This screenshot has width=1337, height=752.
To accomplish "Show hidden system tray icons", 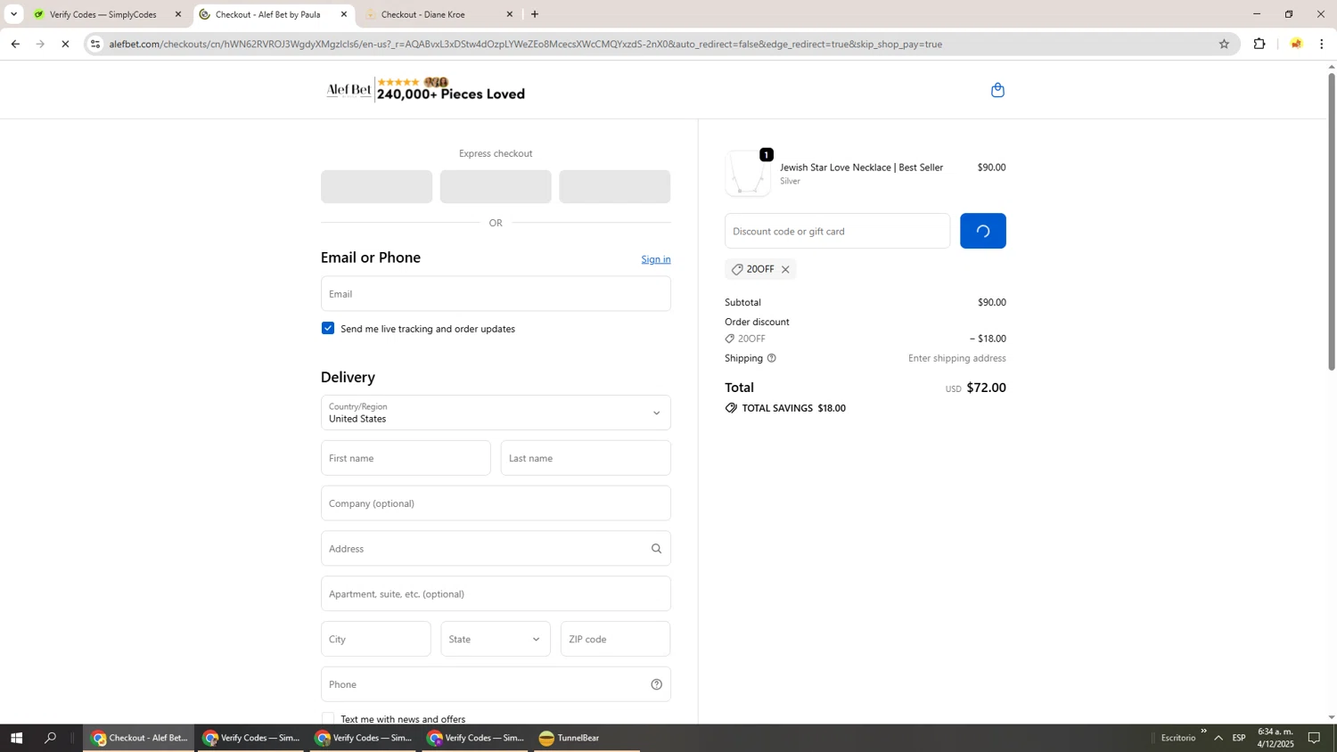I will tap(1218, 738).
